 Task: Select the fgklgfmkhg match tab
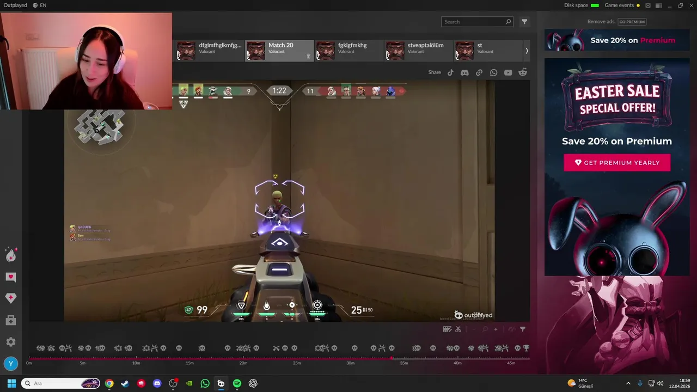tap(349, 51)
